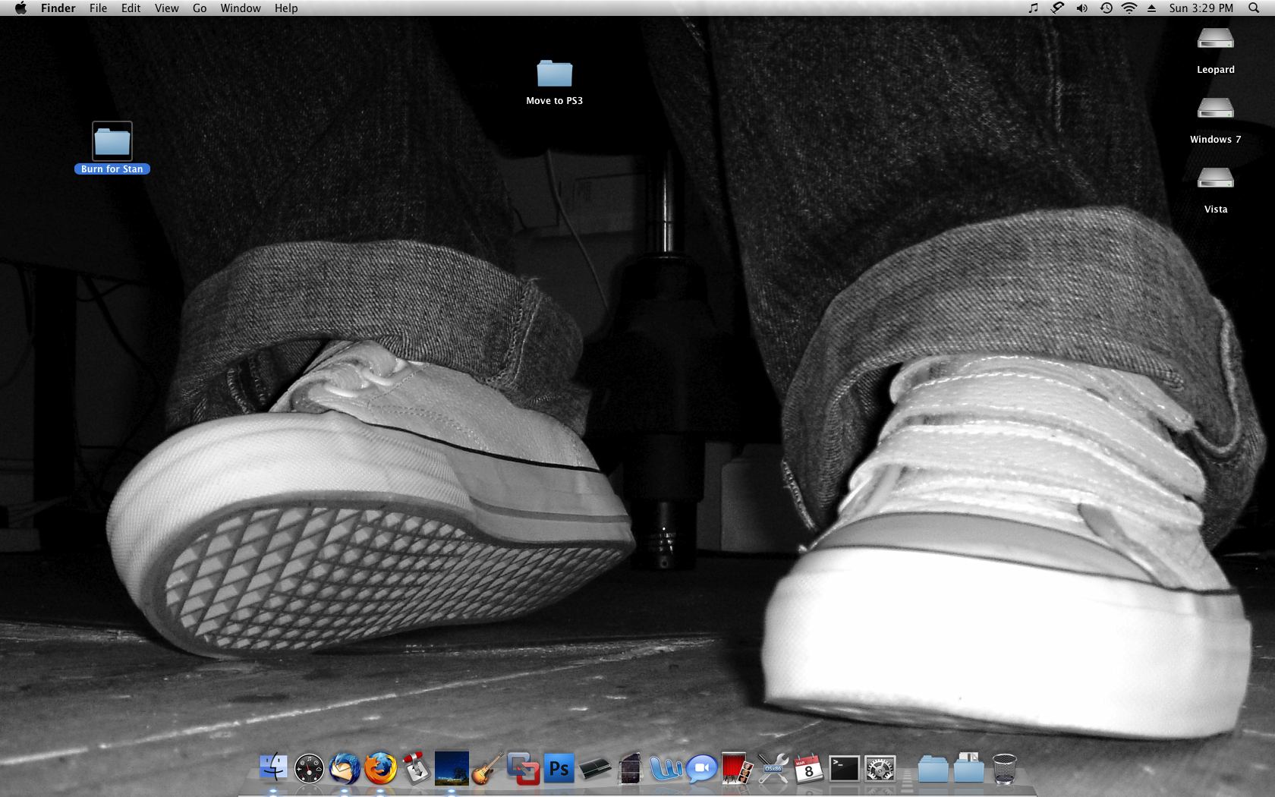The width and height of the screenshot is (1275, 797).
Task: Select the Move to PS3 folder
Action: 554,74
